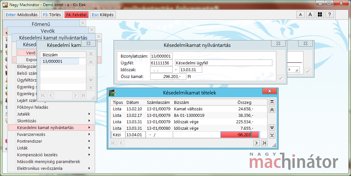Image resolution: width=351 pixels, height=176 pixels.
Task: Open the Listák menu item
Action: (51, 148)
